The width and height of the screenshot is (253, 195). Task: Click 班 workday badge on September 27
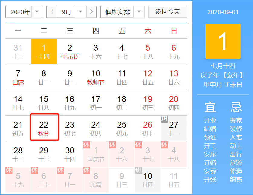pos(164,119)
